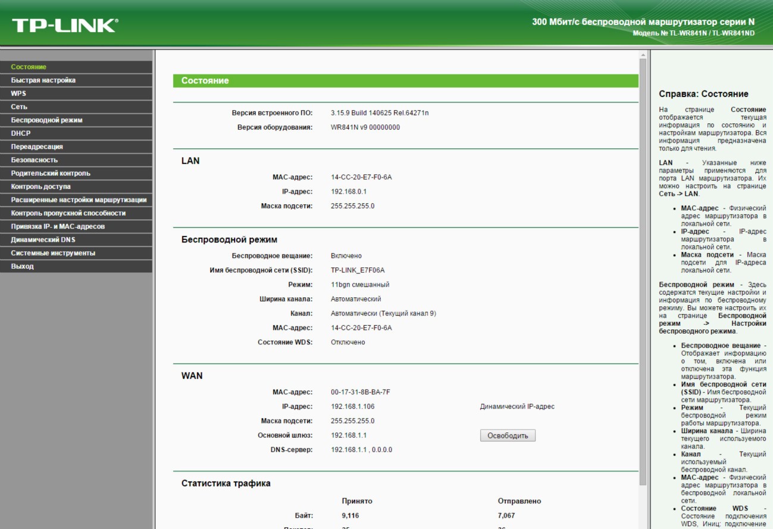Go to the Сеть section

(19, 107)
